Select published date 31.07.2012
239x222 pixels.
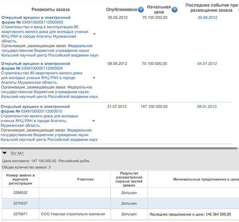[x=117, y=107]
